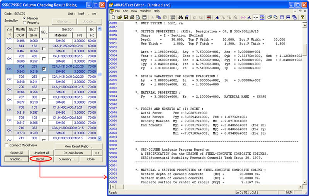Open the Edit menu in Text Editor
Viewport: 309px width, 196px height.
[125, 11]
